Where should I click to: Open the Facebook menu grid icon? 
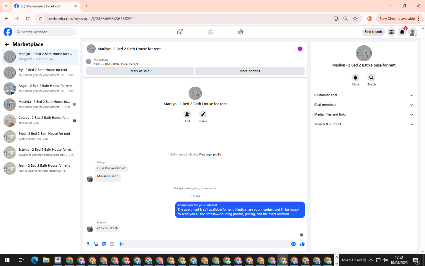[x=391, y=32]
